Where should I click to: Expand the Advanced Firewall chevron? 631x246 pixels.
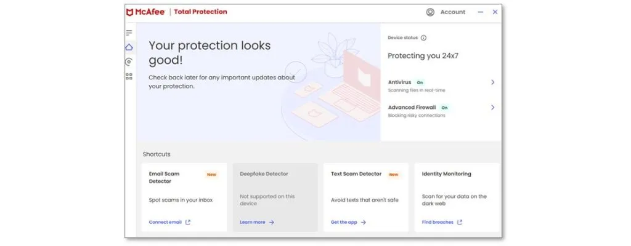tap(492, 107)
